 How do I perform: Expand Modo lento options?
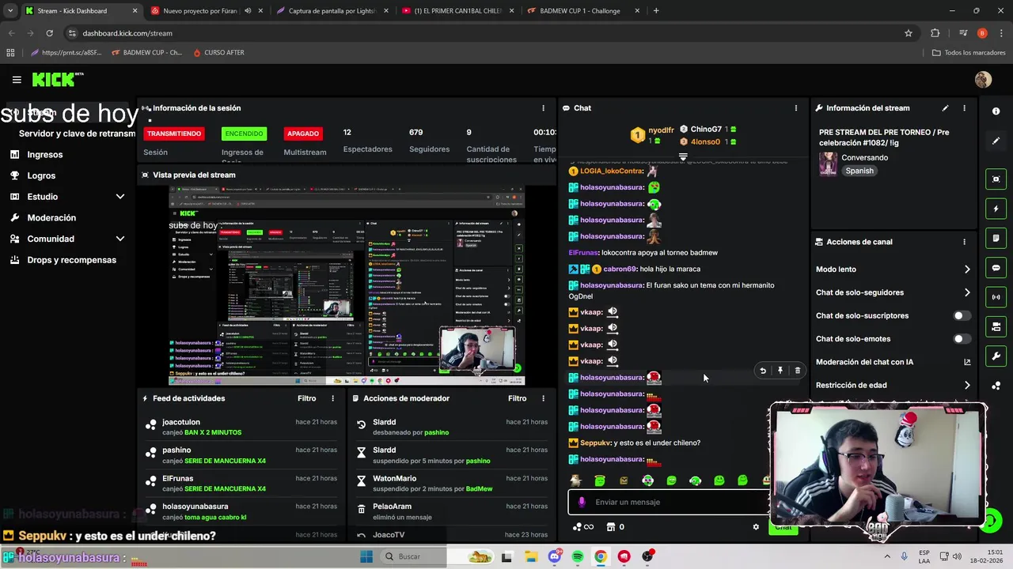coord(967,269)
